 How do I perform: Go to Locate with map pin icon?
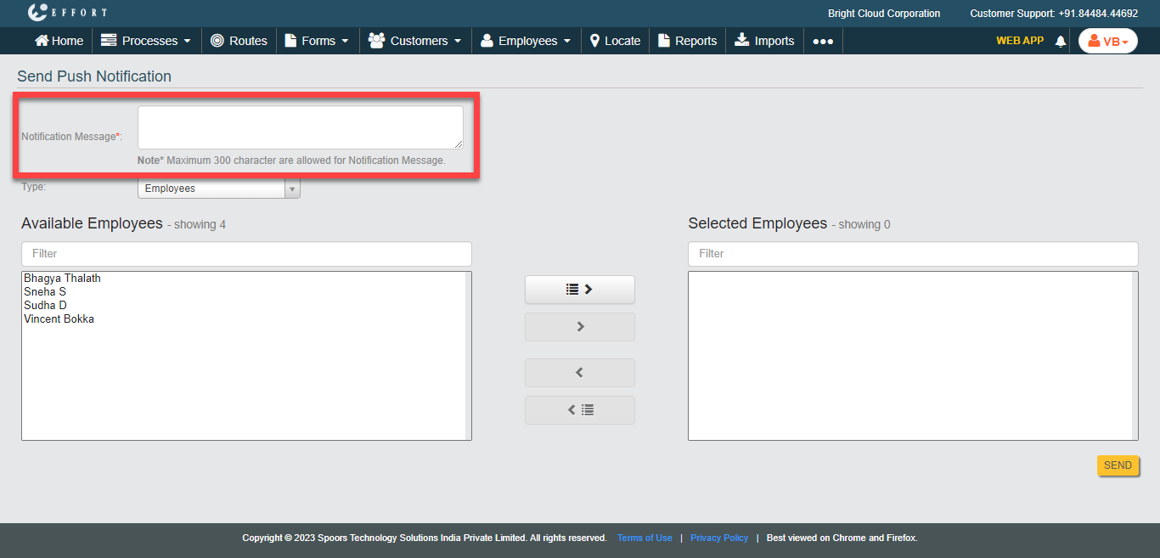615,41
